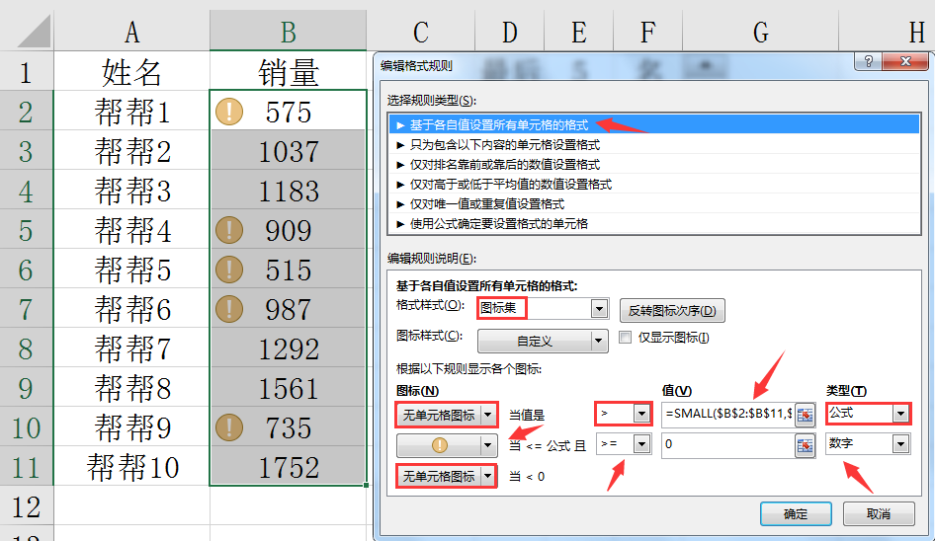Click the value field containing 0
This screenshot has width=935, height=541.
728,445
